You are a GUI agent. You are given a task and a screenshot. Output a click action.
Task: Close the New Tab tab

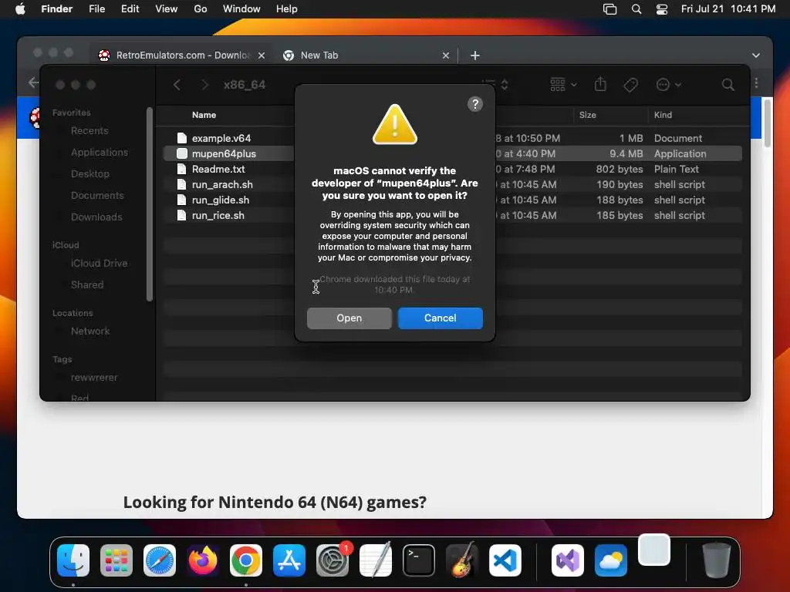[446, 55]
